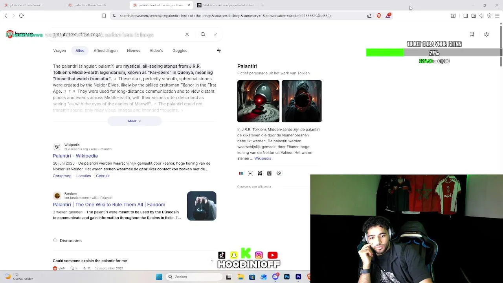Click the Windows taskbar Zoeken search box

194,277
